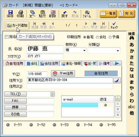
Task: Select the 会社 print address radio button
Action: click(x=97, y=37)
